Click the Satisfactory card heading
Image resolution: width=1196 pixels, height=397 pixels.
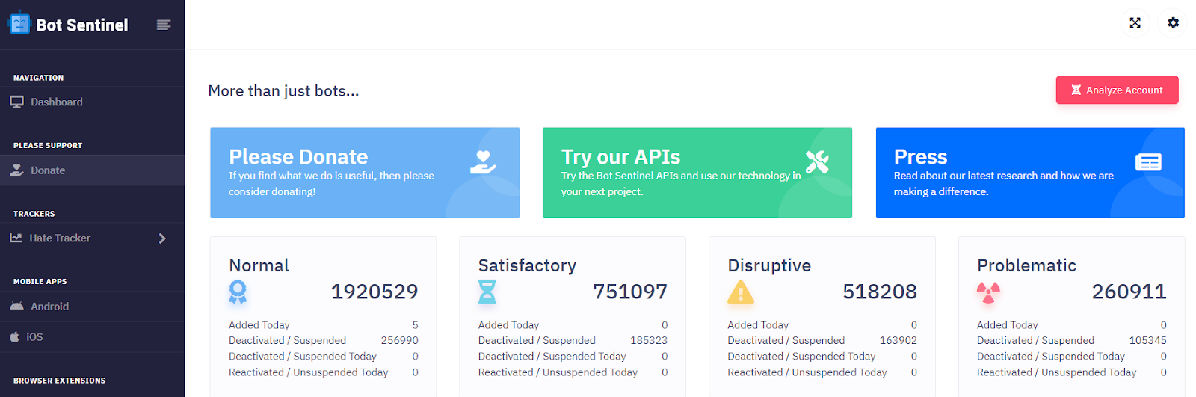(527, 265)
